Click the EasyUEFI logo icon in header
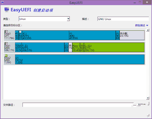Viewport: 152px width, 119px height. 7,10
